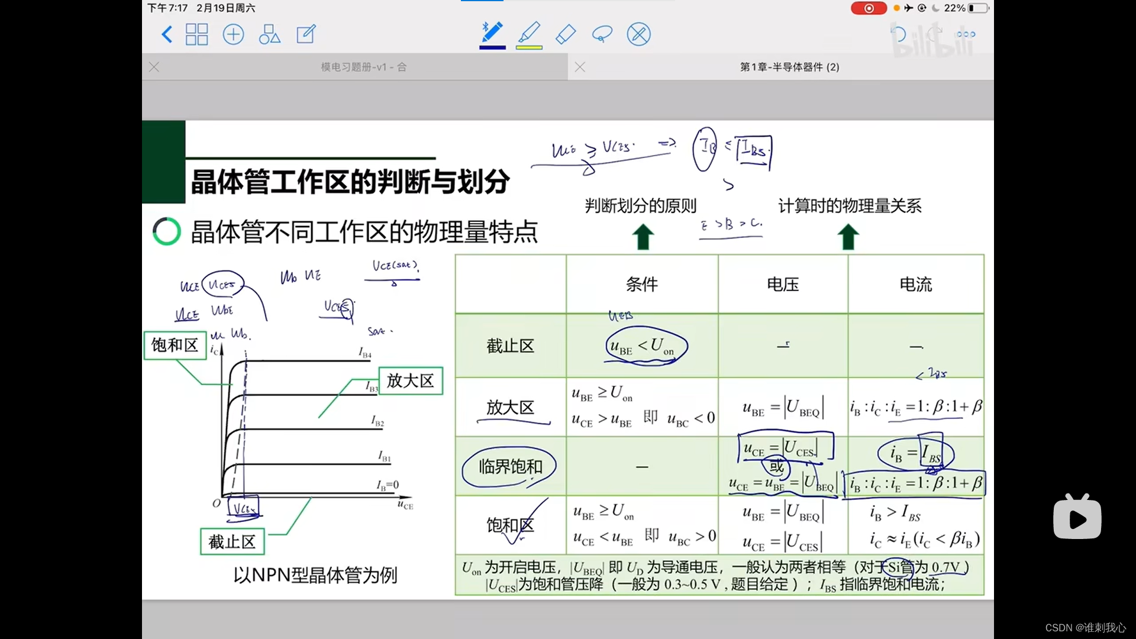Tap the yellow highlighter color bar
1136x639 pixels.
pyautogui.click(x=529, y=47)
